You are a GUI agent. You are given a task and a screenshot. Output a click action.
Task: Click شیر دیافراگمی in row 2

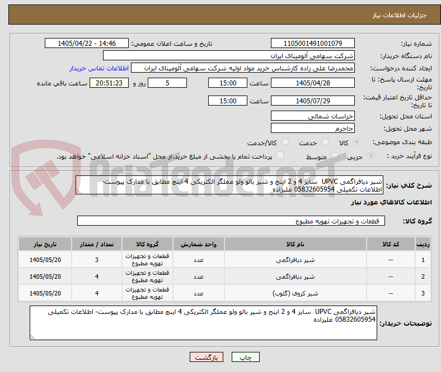click(295, 277)
